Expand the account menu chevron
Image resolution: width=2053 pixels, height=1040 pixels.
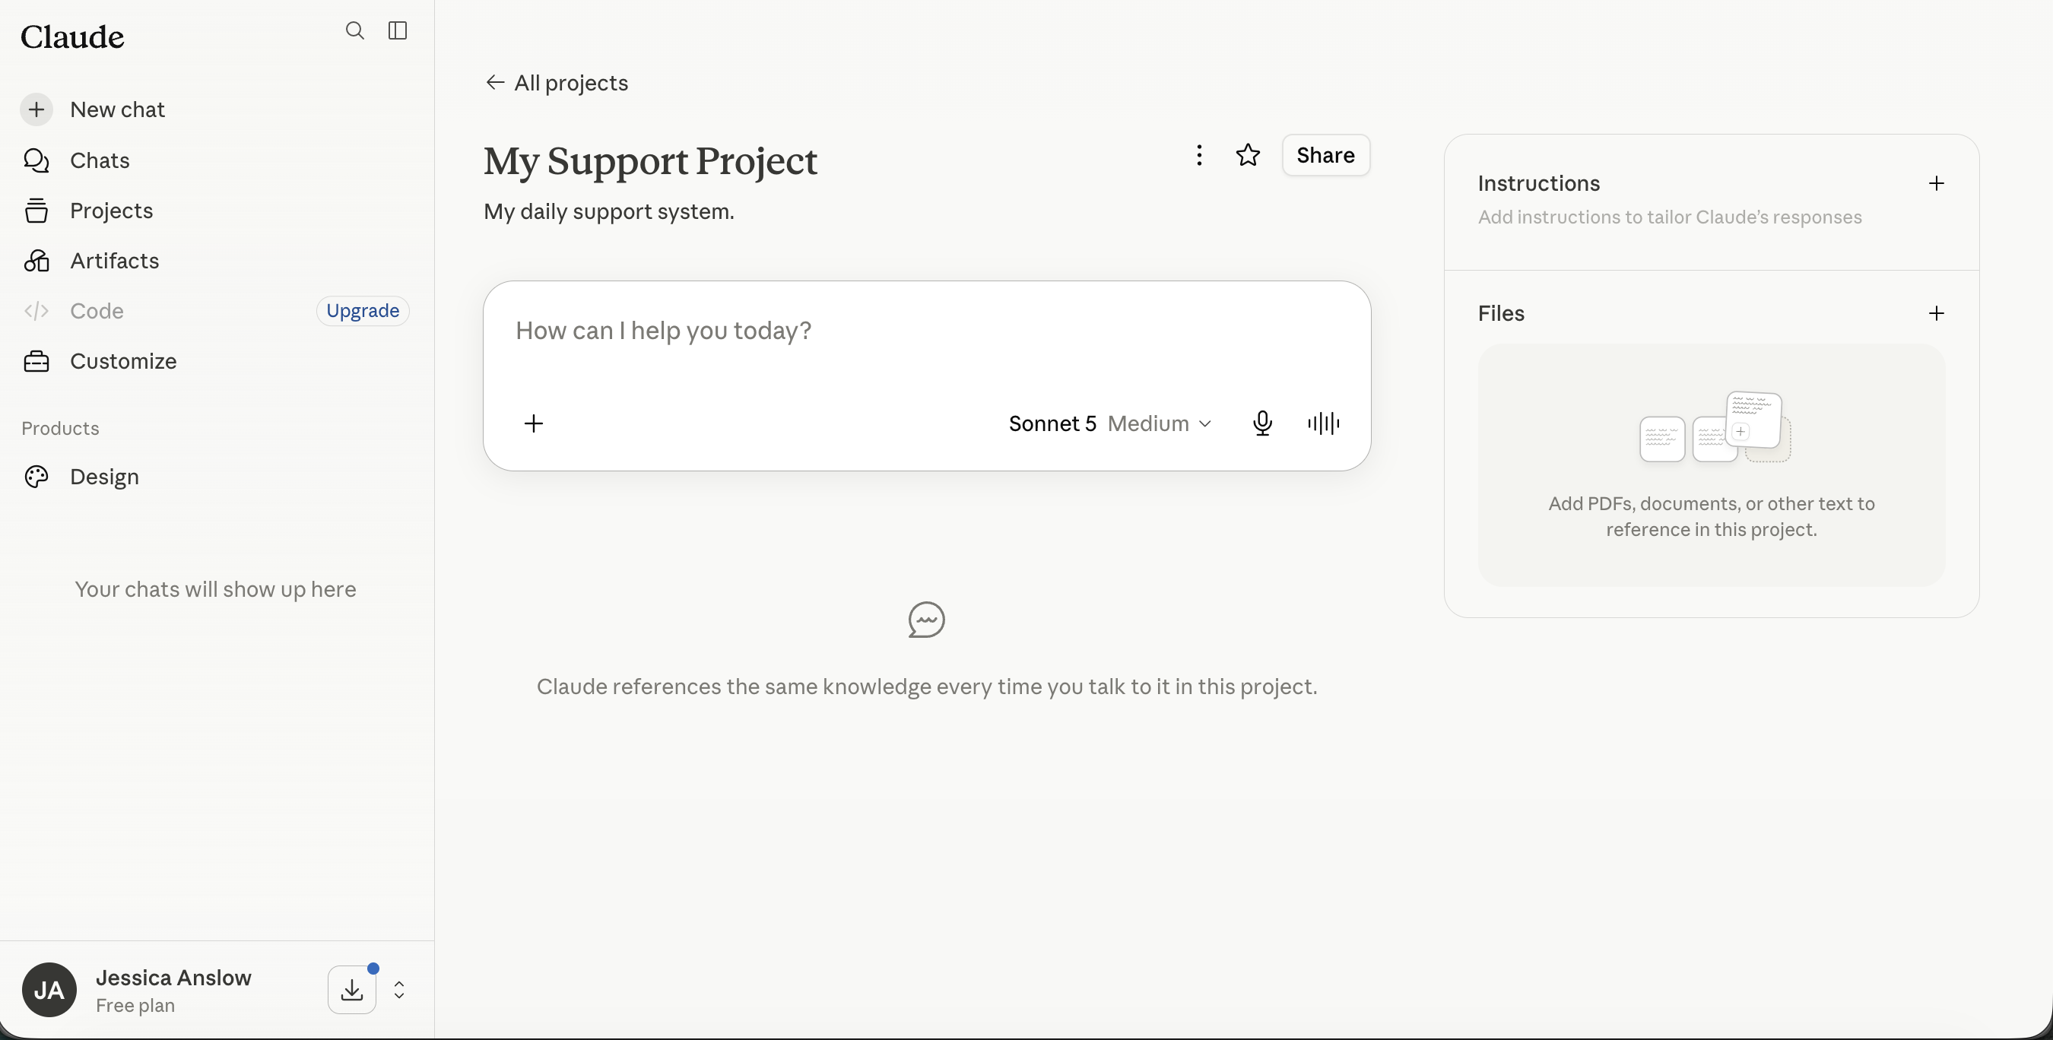(x=399, y=990)
